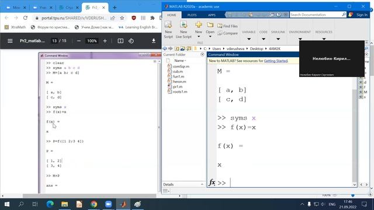
Task: Expand the RESOURCES section dropdown
Action: click(x=324, y=39)
